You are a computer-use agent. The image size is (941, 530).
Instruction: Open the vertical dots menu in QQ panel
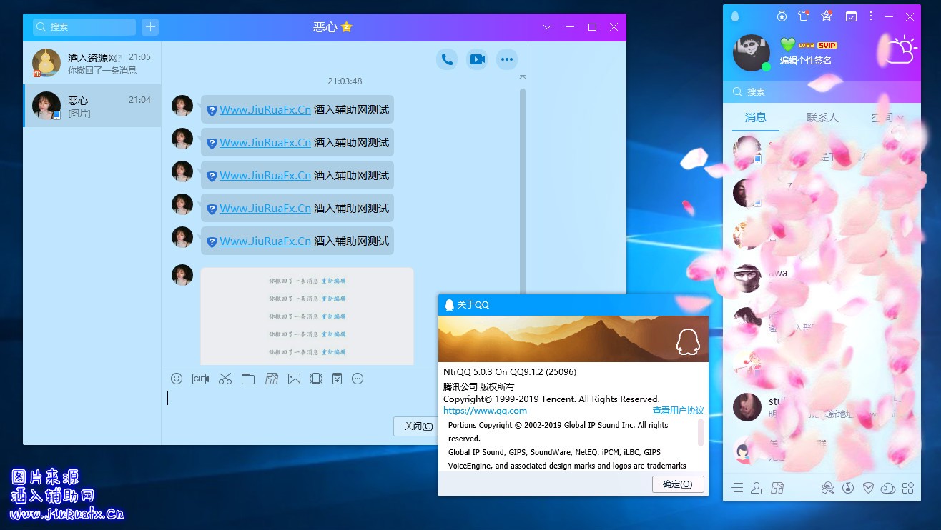pyautogui.click(x=870, y=16)
